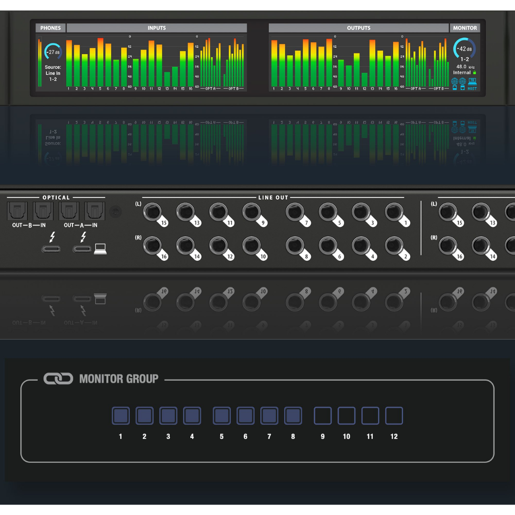The width and height of the screenshot is (515, 515).
Task: Click the 'OUT—A—IN' optical label
Action: coord(81,225)
